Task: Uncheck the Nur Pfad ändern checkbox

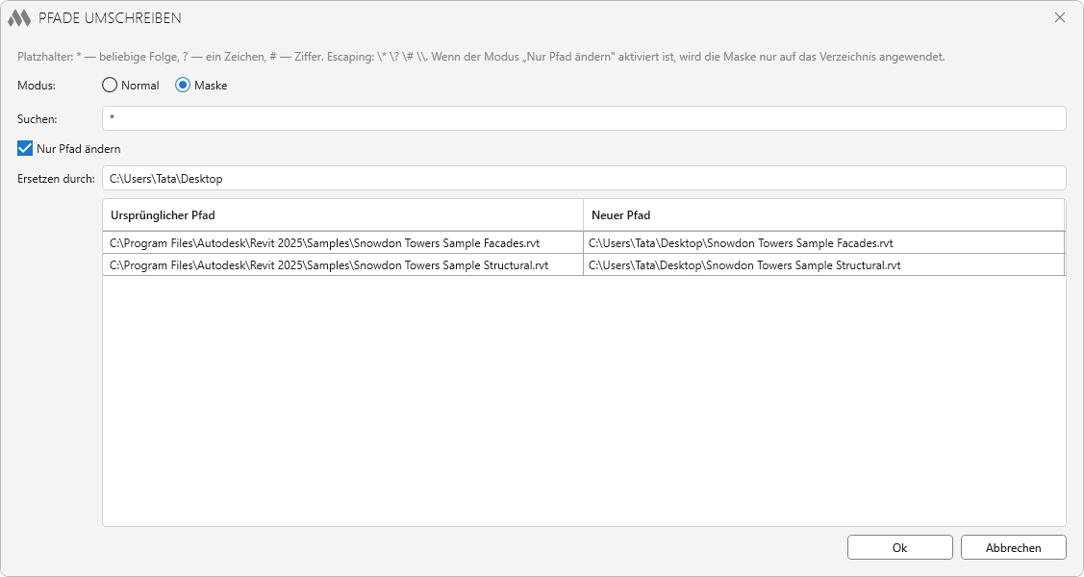Action: (25, 149)
